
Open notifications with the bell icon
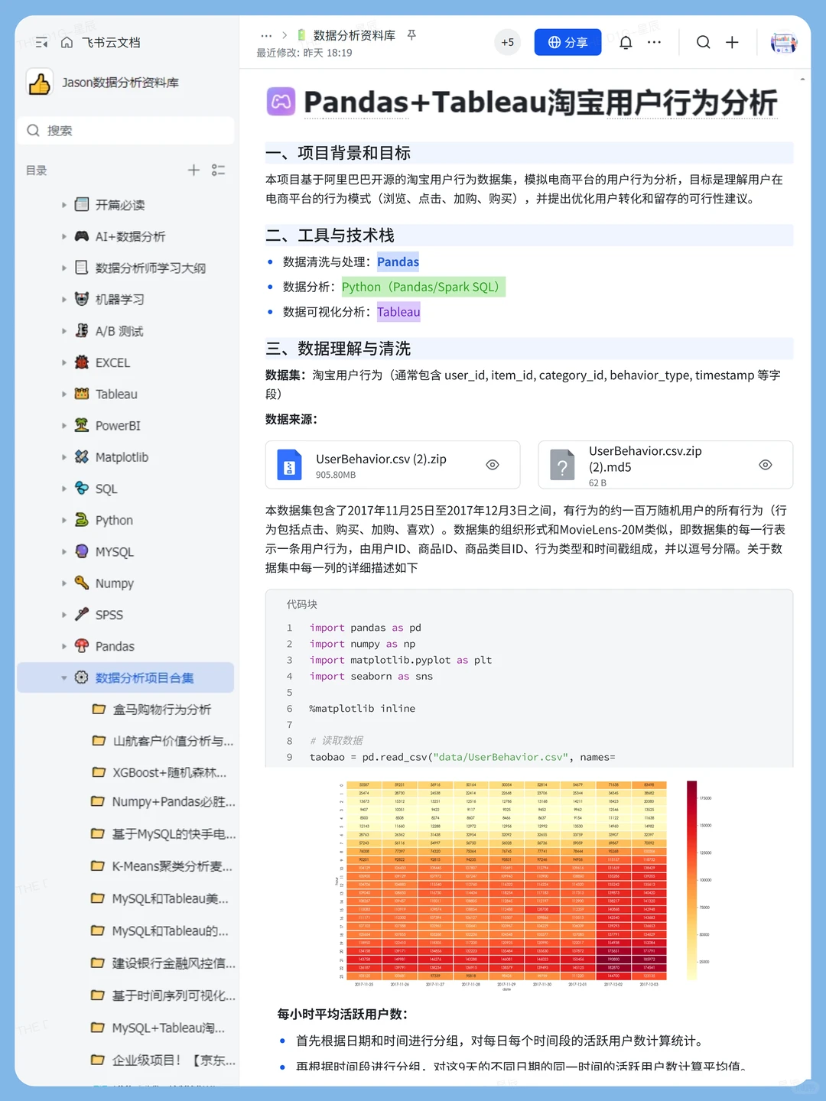[x=626, y=42]
